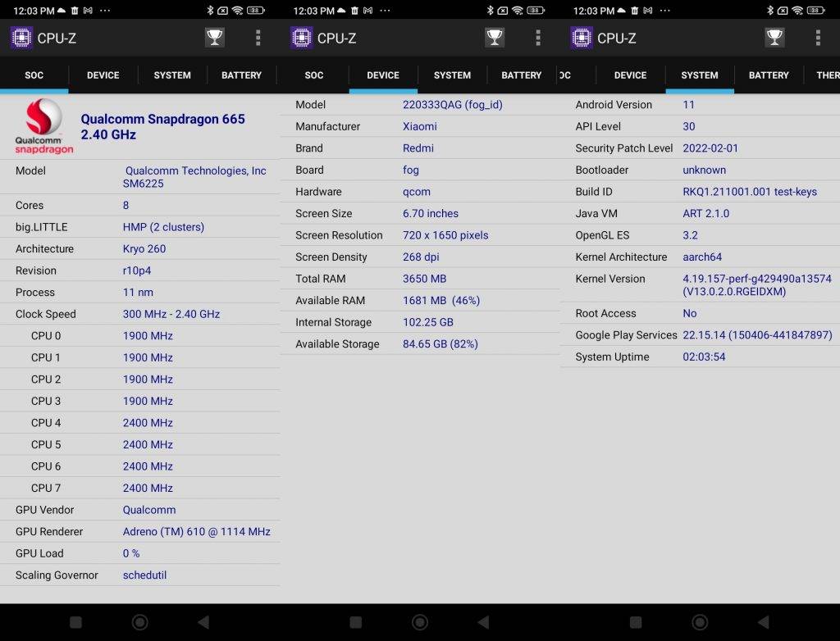The height and width of the screenshot is (641, 840).
Task: Switch to the SYSTEM tab in the middle screen
Action: (452, 75)
